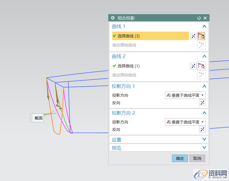Open the curve rule icon for 曲线 1
The image size is (229, 181).
pyautogui.click(x=201, y=36)
